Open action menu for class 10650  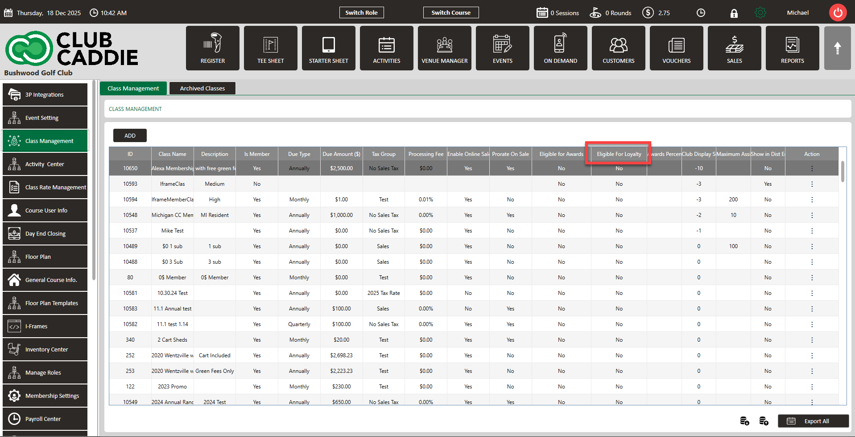[812, 168]
